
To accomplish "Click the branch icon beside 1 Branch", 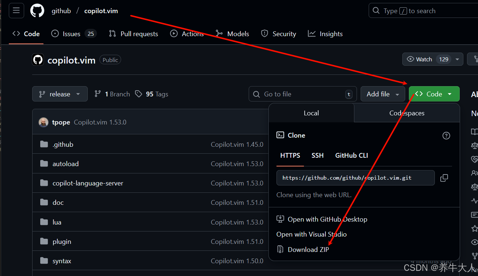I will tap(98, 94).
